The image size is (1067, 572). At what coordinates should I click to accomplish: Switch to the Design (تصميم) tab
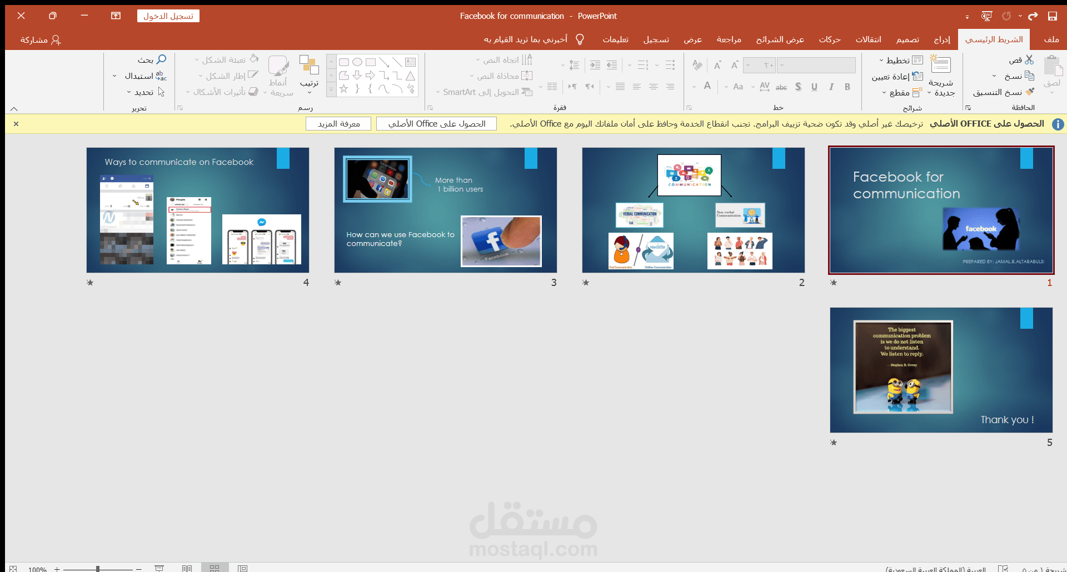coord(908,39)
